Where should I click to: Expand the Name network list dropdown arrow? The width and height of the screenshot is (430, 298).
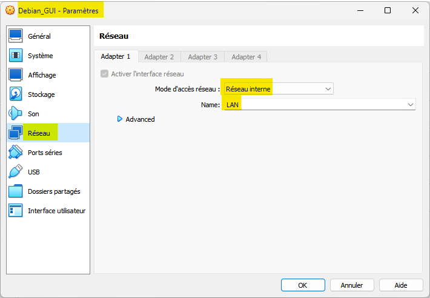pos(410,105)
